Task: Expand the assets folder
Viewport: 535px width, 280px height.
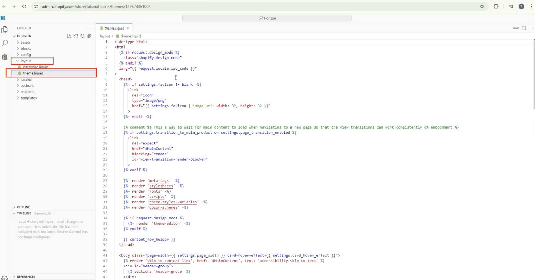Action: (x=25, y=42)
